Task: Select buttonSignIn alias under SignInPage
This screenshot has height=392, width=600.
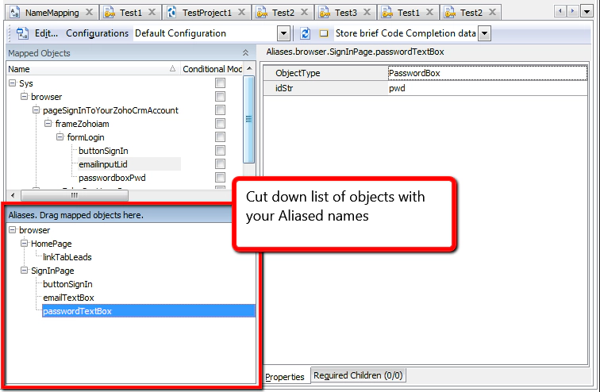Action: 67,284
